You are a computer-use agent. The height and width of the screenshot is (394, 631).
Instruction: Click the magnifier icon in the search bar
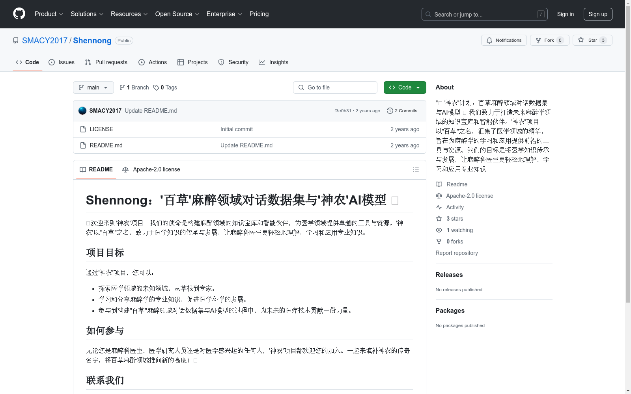click(x=428, y=14)
